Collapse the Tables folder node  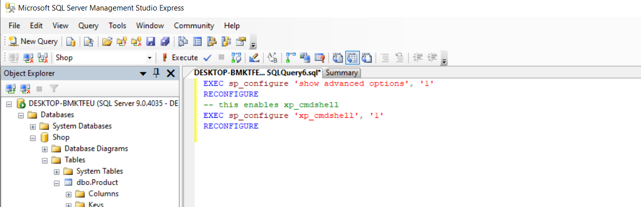45,160
